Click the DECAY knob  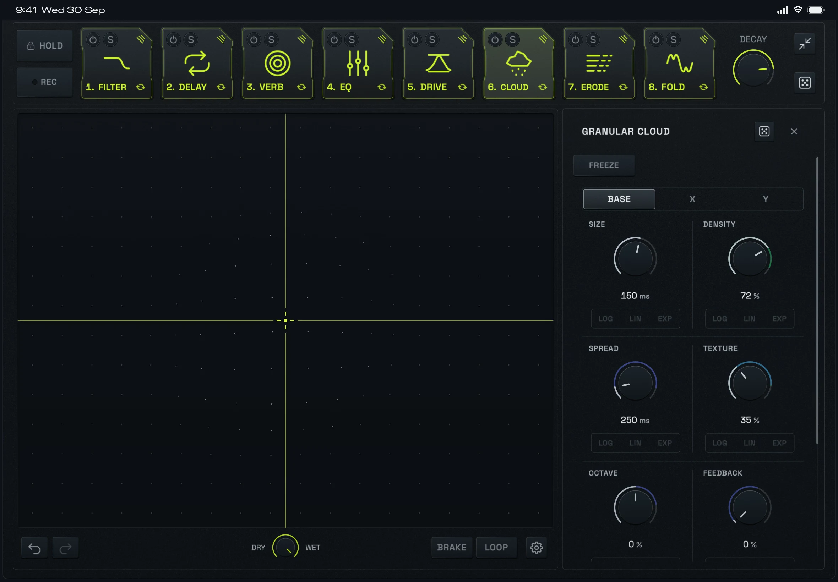(x=753, y=69)
